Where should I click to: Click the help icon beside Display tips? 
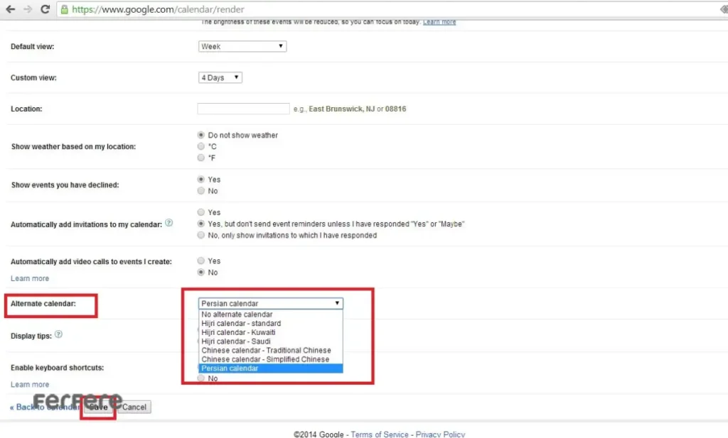58,334
